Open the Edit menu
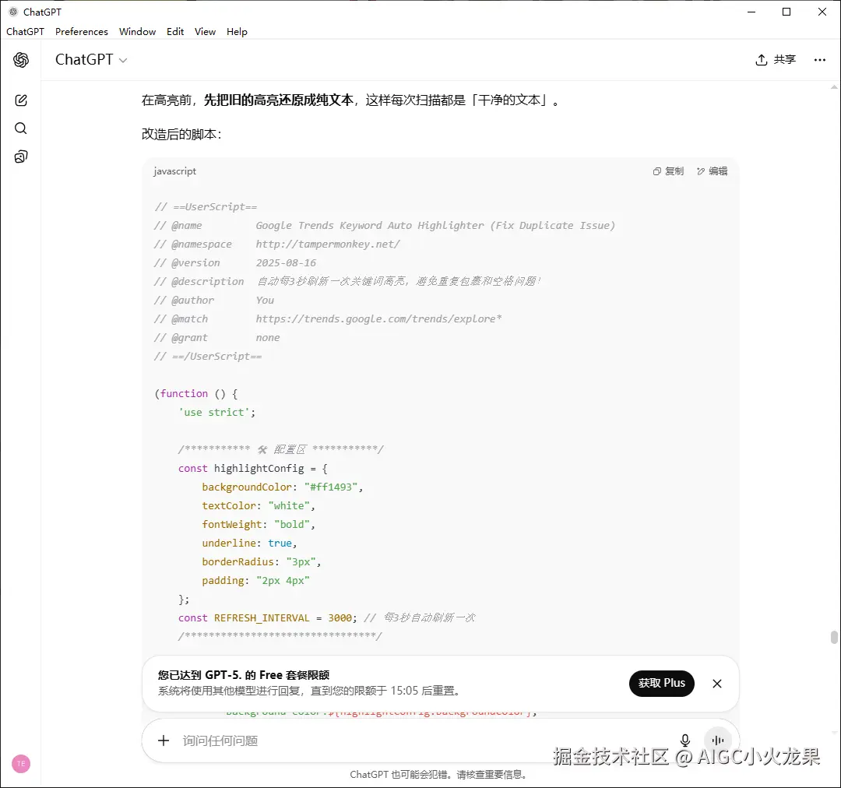The image size is (841, 788). (x=174, y=31)
